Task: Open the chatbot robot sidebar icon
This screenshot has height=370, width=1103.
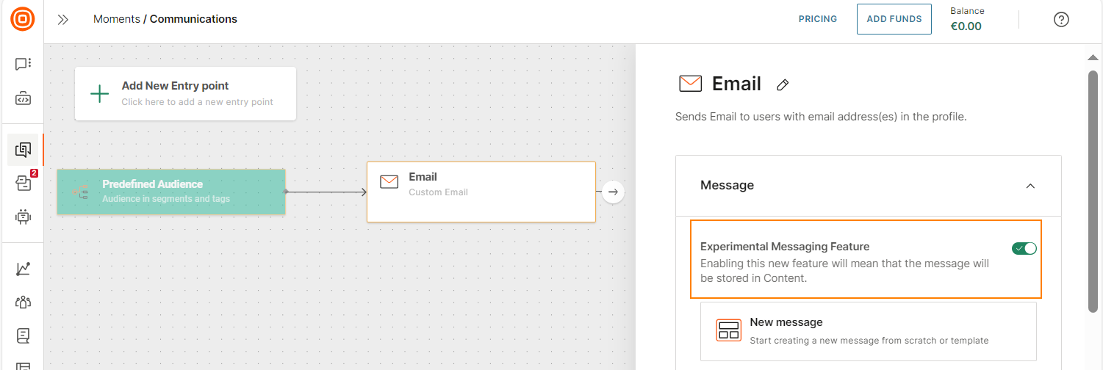Action: (x=23, y=217)
